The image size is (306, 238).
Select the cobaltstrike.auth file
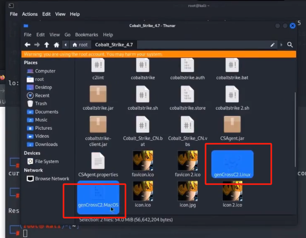(x=187, y=69)
